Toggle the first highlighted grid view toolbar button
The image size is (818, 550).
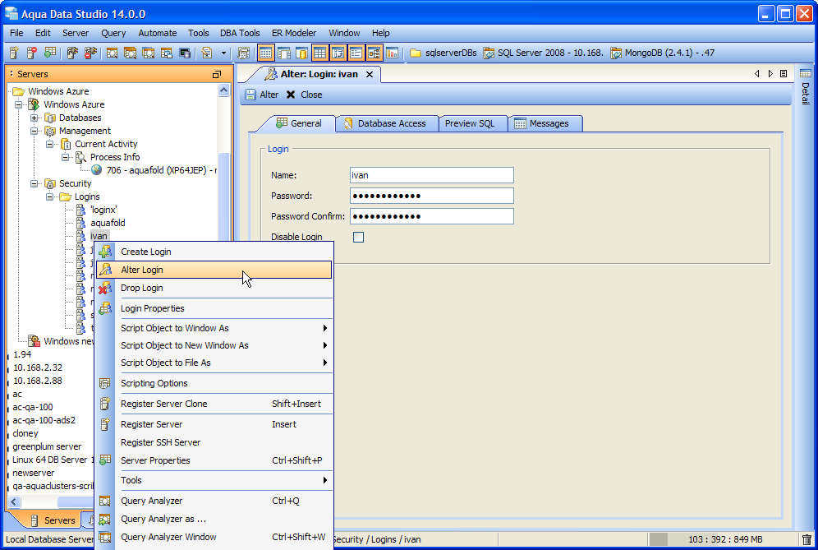click(x=265, y=53)
